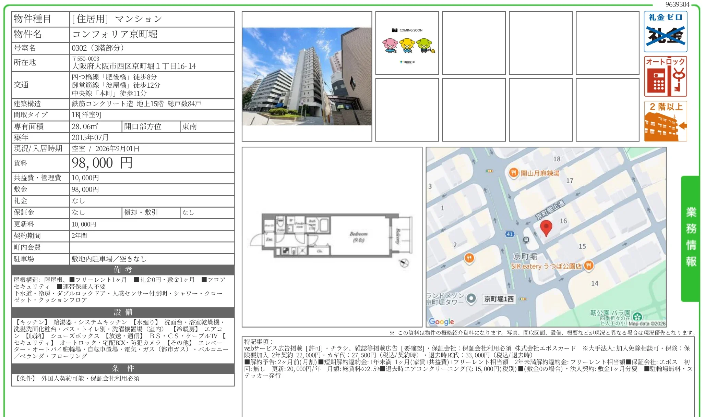
Task: Click the Google logo on the map
Action: tap(441, 321)
